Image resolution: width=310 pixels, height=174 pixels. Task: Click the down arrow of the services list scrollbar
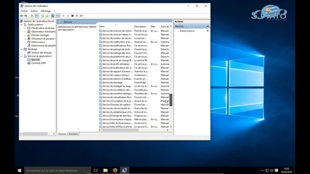[171, 127]
